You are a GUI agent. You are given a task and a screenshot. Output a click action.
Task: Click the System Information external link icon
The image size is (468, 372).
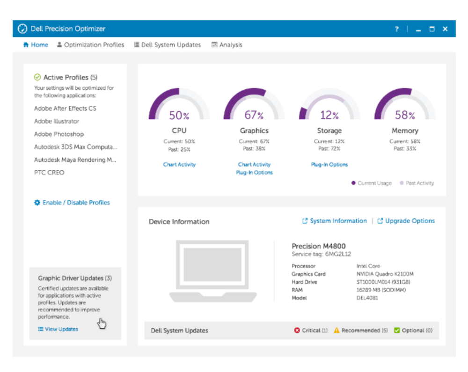click(305, 221)
